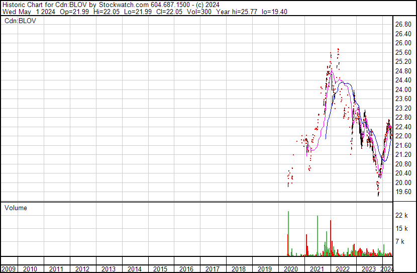Select the 22.00 price level label
This screenshot has height=273, width=417.
click(x=403, y=136)
